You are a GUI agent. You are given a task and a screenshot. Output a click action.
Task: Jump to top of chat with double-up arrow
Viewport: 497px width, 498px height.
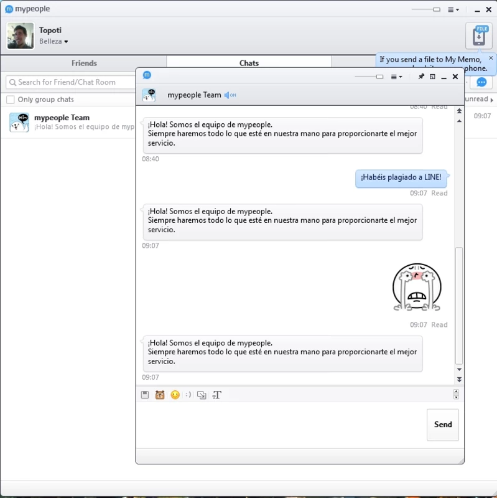(459, 111)
